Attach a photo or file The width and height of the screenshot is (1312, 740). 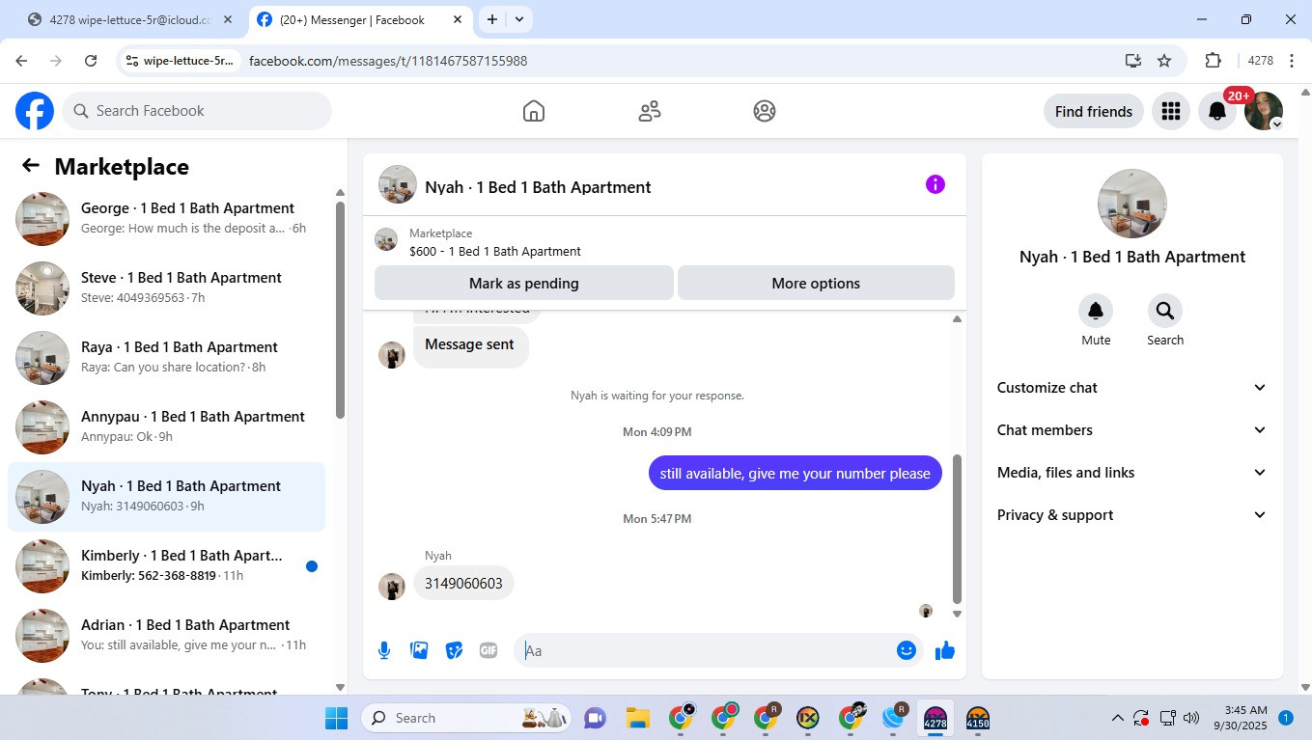tap(419, 650)
